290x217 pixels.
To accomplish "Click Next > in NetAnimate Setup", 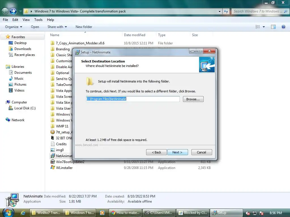I will pyautogui.click(x=178, y=152).
